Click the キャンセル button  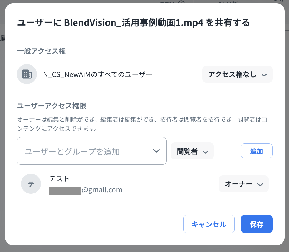tap(209, 224)
